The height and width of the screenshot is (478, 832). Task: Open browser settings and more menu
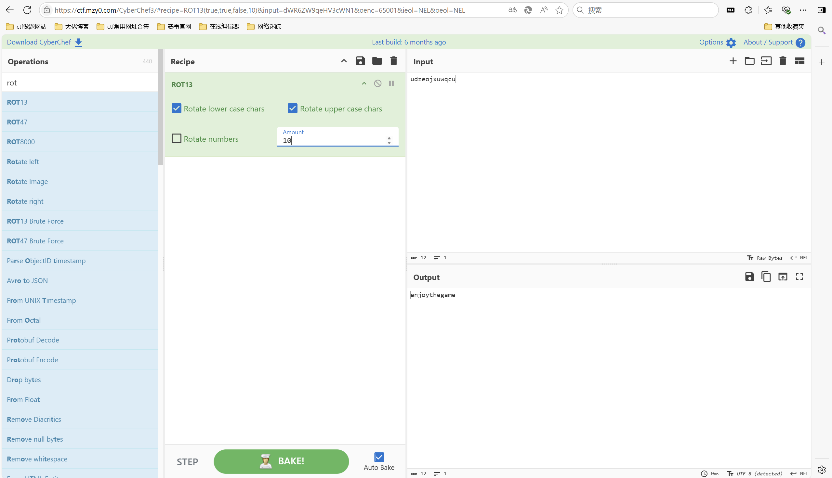tap(803, 10)
